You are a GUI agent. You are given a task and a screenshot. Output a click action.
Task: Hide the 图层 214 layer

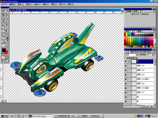click(126, 75)
